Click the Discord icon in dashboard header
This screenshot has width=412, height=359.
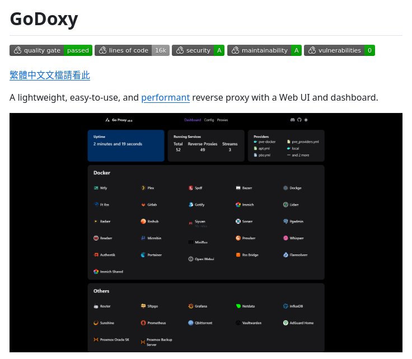[292, 120]
